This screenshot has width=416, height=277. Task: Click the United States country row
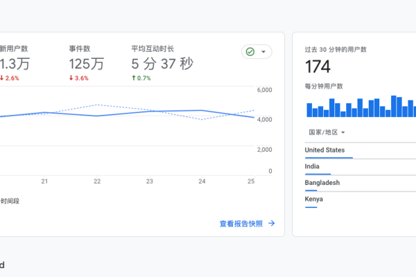click(361, 152)
